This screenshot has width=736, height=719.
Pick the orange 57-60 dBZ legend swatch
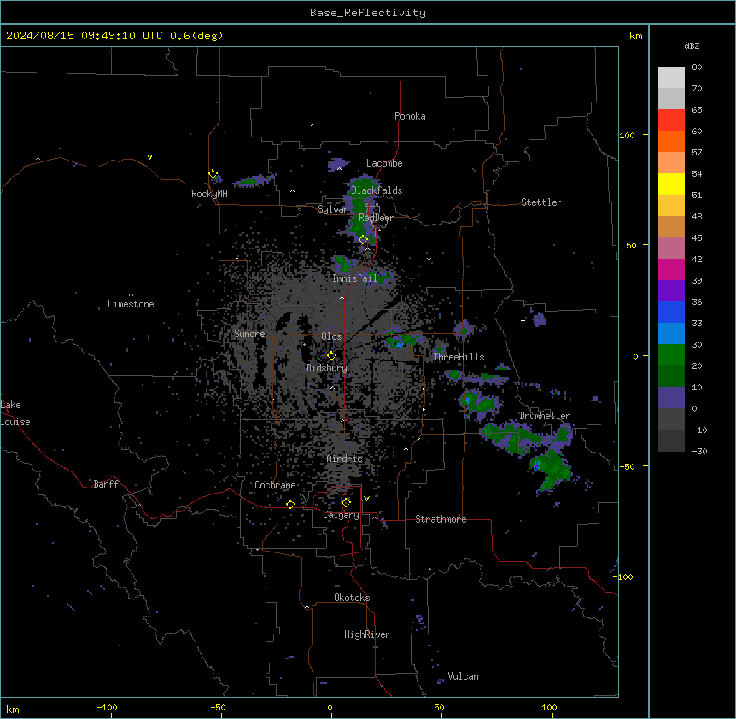671,141
